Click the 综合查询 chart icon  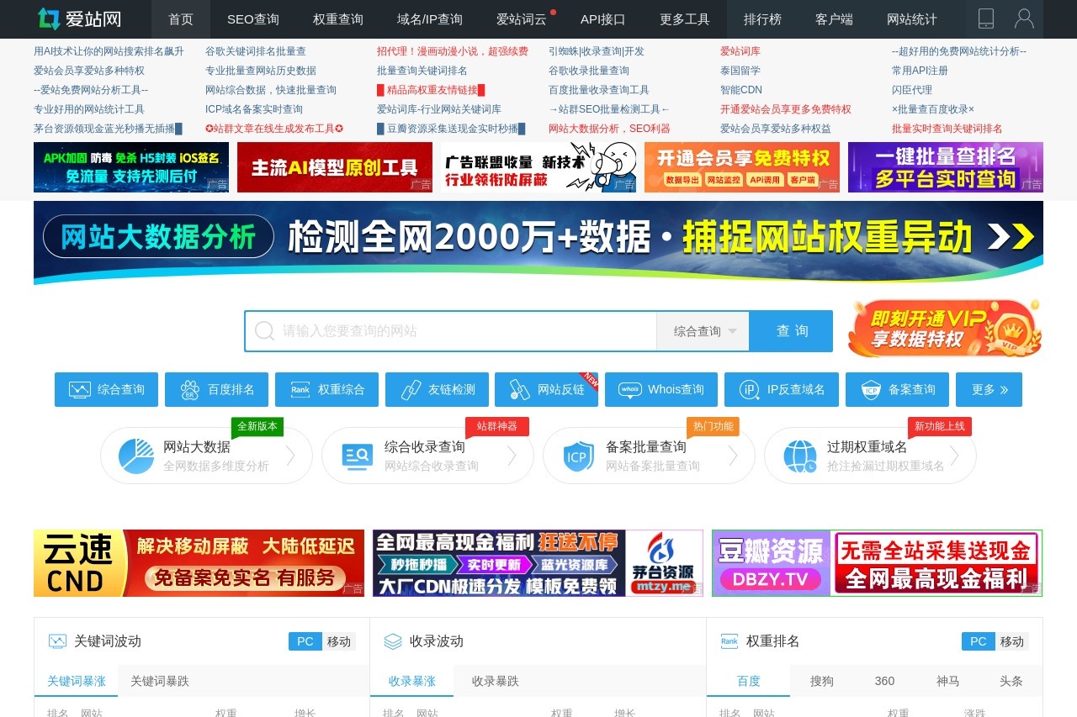coord(79,390)
